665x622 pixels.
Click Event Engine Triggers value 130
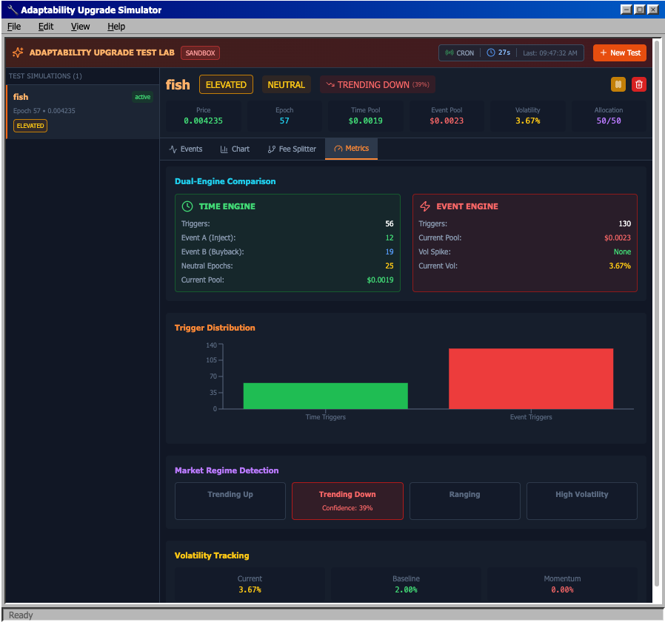point(625,223)
